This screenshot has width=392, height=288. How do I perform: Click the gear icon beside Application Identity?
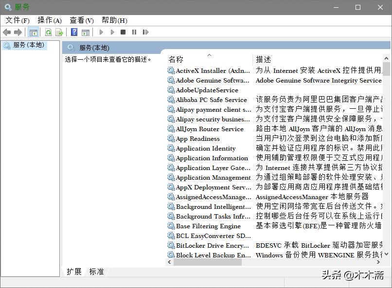coord(171,148)
